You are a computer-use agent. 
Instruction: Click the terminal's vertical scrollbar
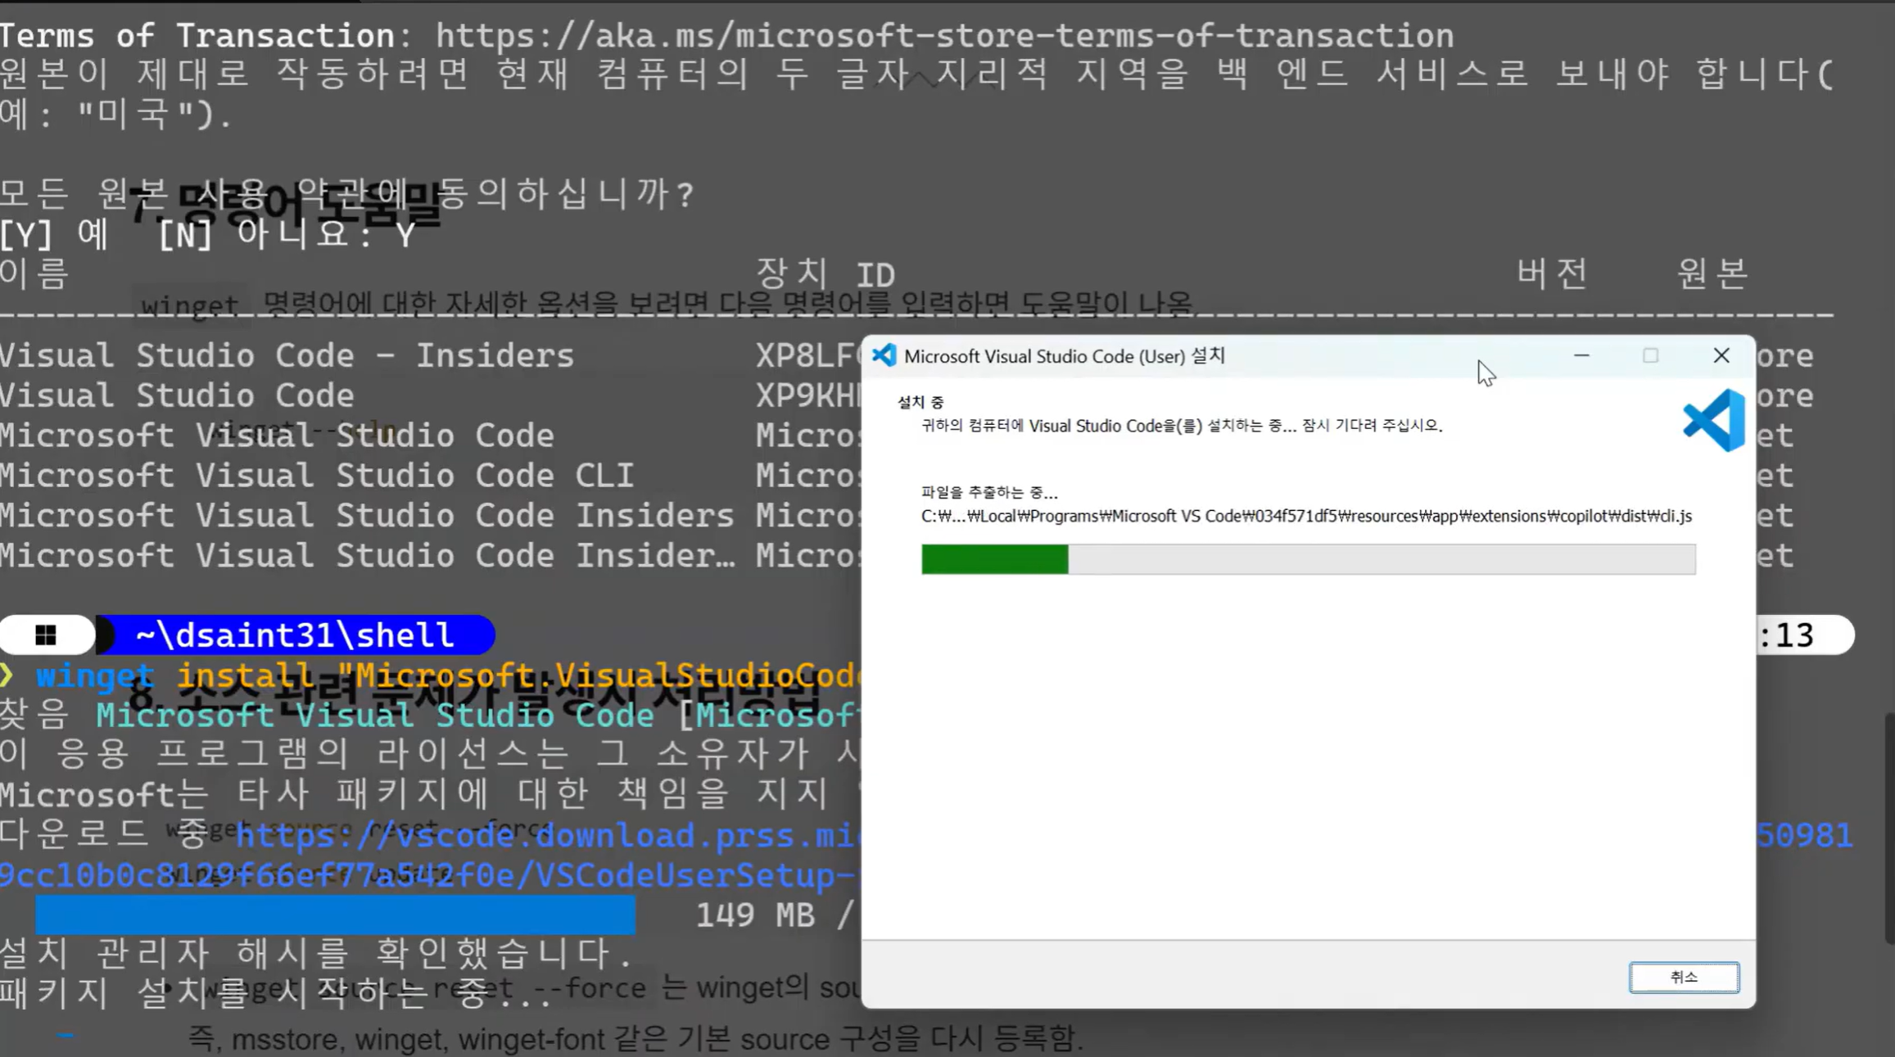click(1888, 827)
